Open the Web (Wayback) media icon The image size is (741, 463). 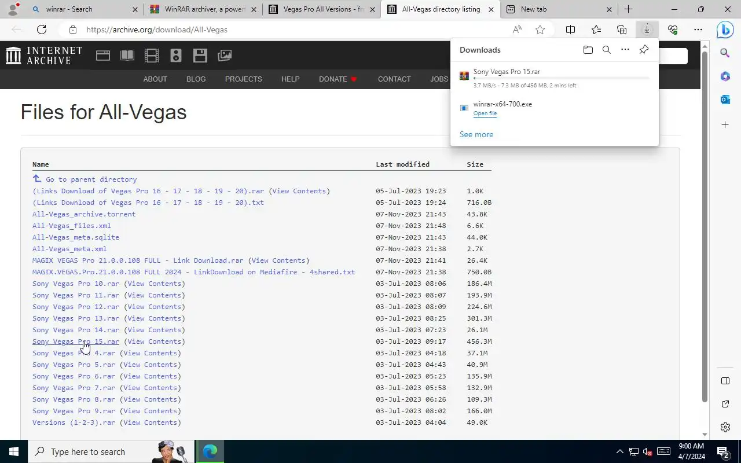pyautogui.click(x=103, y=56)
